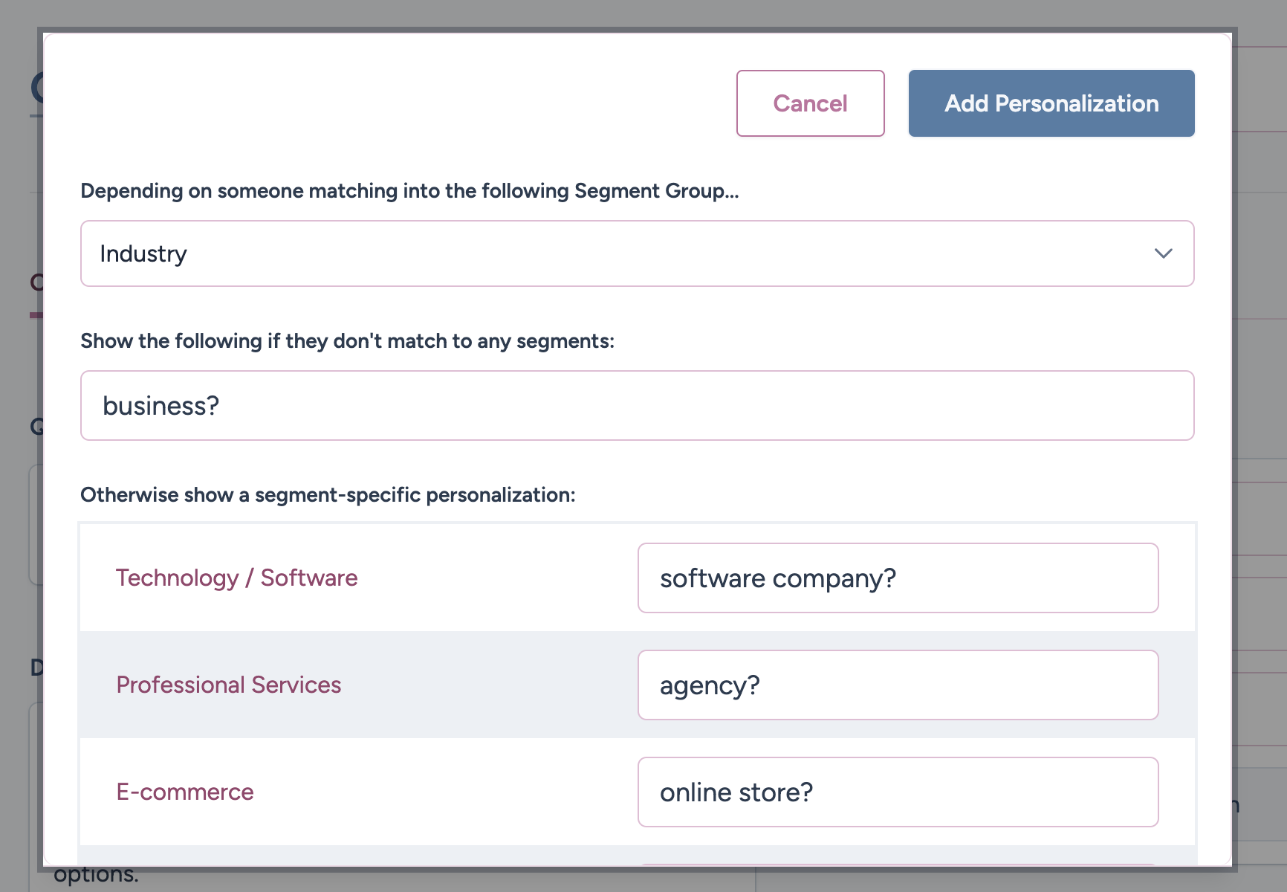Click the dimmed page area right of the dialog
Image resolution: width=1287 pixels, height=892 pixels.
(1262, 372)
